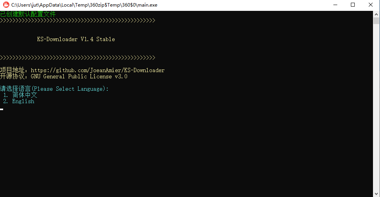Screen dimensions: 380x197
Task: Click the KS-Downloader V1.4 Stable heading
Action: 76,39
